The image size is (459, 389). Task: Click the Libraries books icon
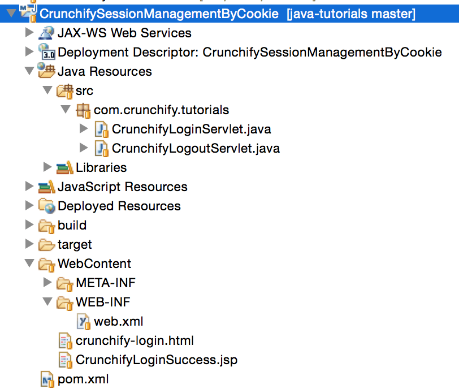tap(65, 168)
